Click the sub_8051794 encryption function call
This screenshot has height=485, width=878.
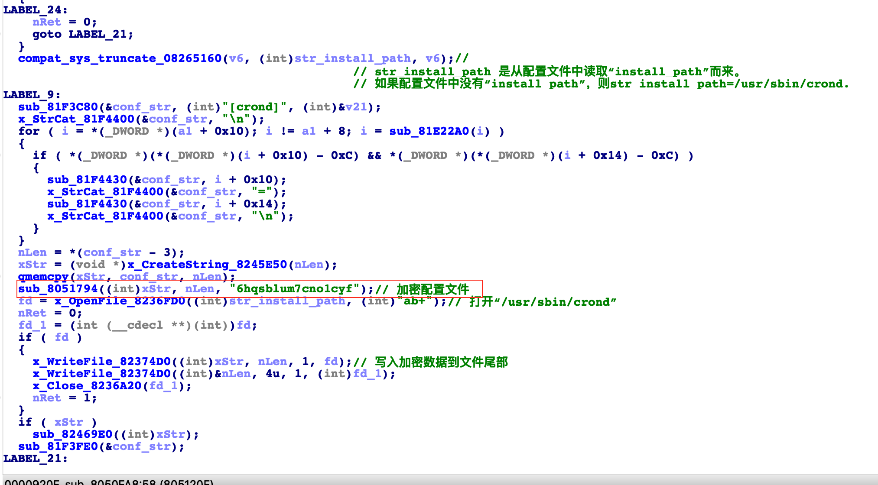point(58,289)
